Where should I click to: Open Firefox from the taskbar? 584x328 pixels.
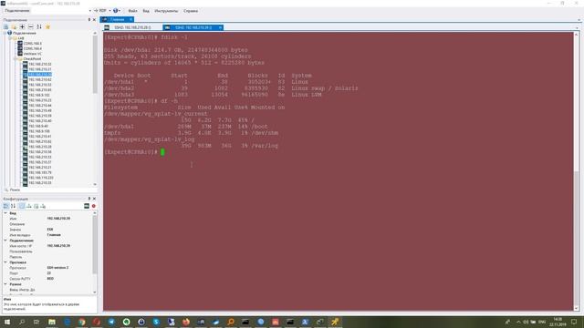(x=186, y=322)
